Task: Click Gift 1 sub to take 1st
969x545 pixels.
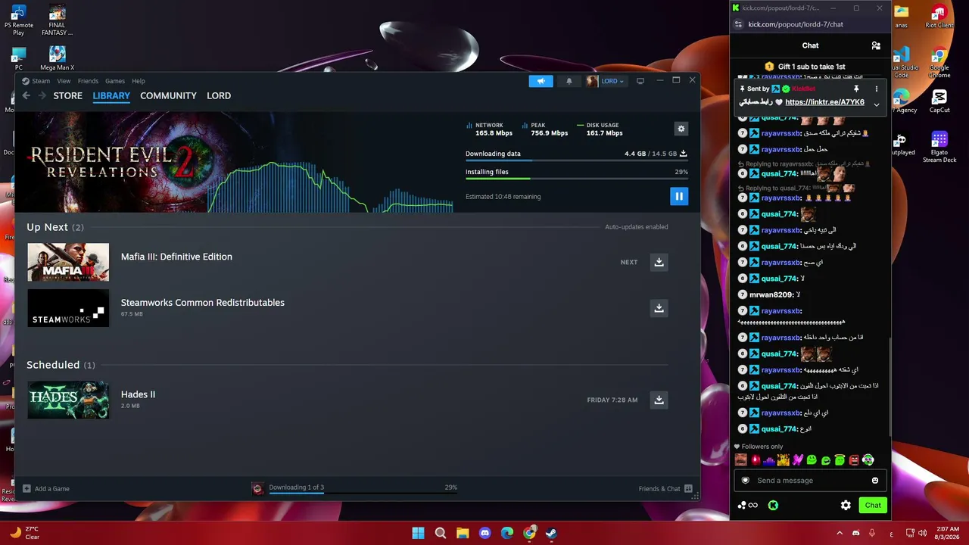Action: coord(805,67)
